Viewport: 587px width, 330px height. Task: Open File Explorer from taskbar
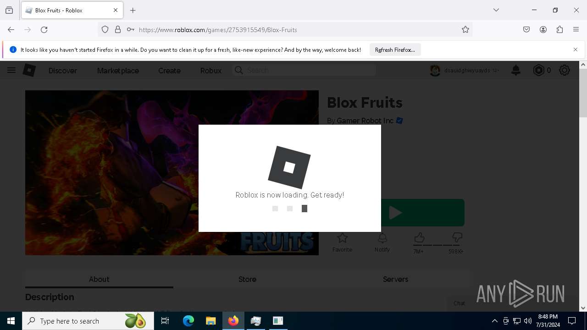click(x=210, y=321)
